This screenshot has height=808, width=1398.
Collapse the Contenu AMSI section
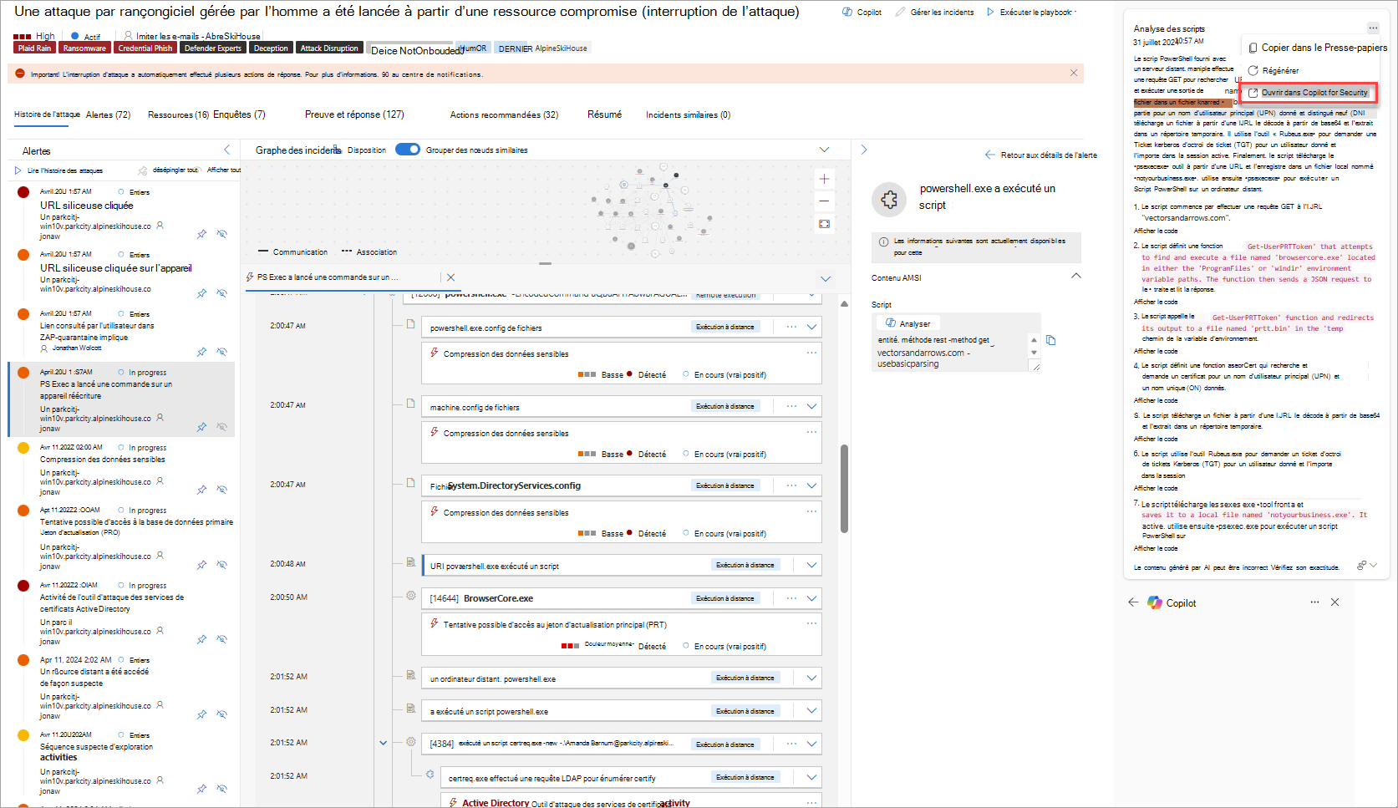(1076, 276)
